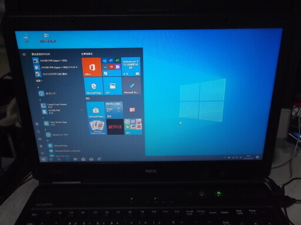Launch the Microsoft Edge tile

pyautogui.click(x=93, y=86)
